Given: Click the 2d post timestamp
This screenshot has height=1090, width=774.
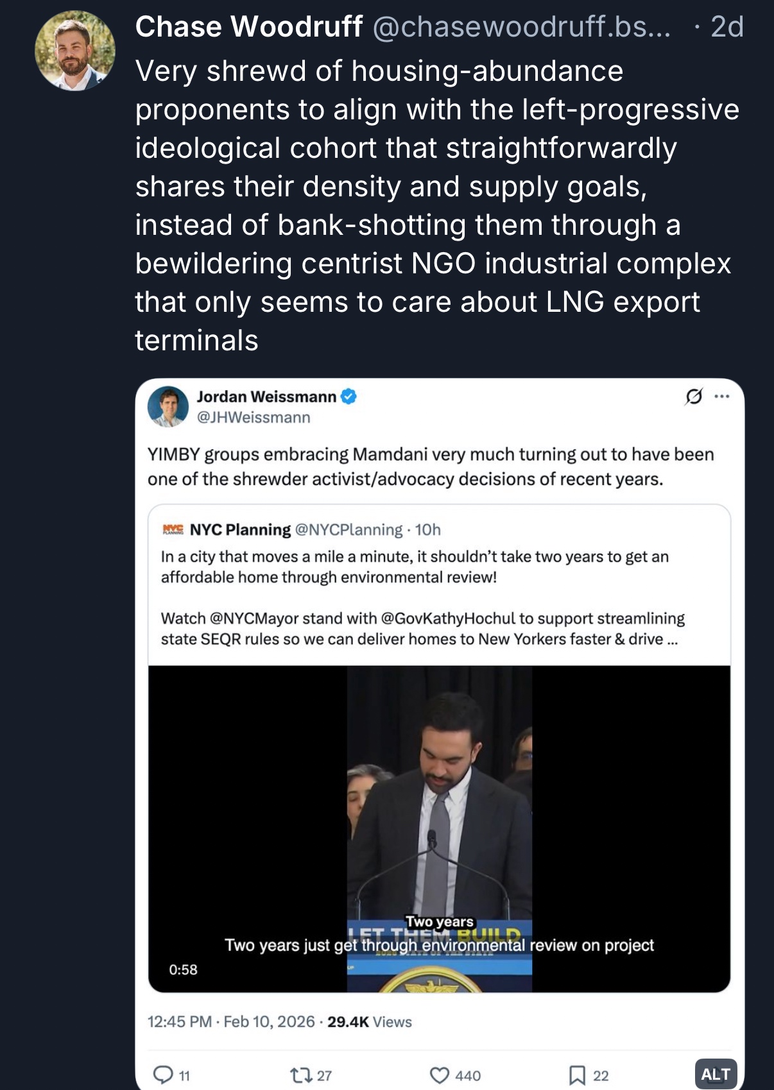Looking at the screenshot, I should point(727,27).
